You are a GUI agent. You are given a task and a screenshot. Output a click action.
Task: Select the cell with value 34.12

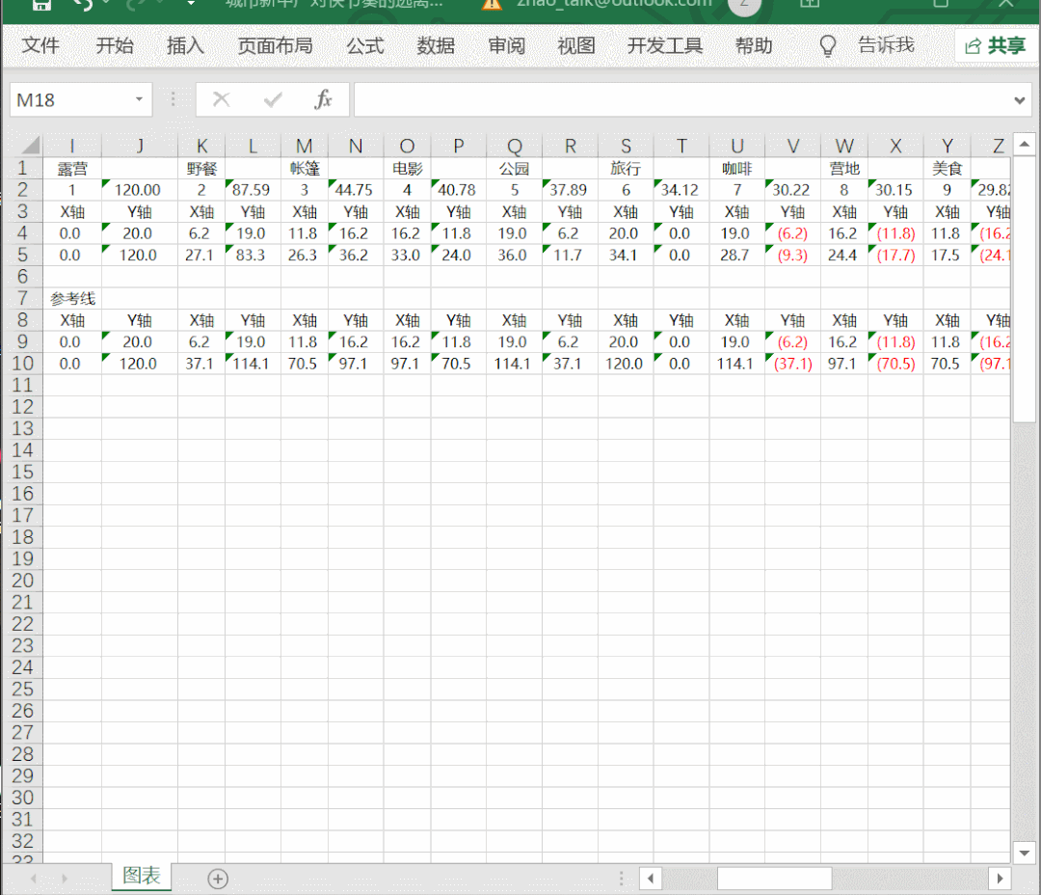(x=681, y=190)
